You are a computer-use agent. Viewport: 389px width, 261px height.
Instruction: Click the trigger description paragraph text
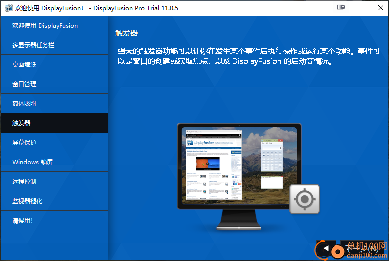pos(249,56)
